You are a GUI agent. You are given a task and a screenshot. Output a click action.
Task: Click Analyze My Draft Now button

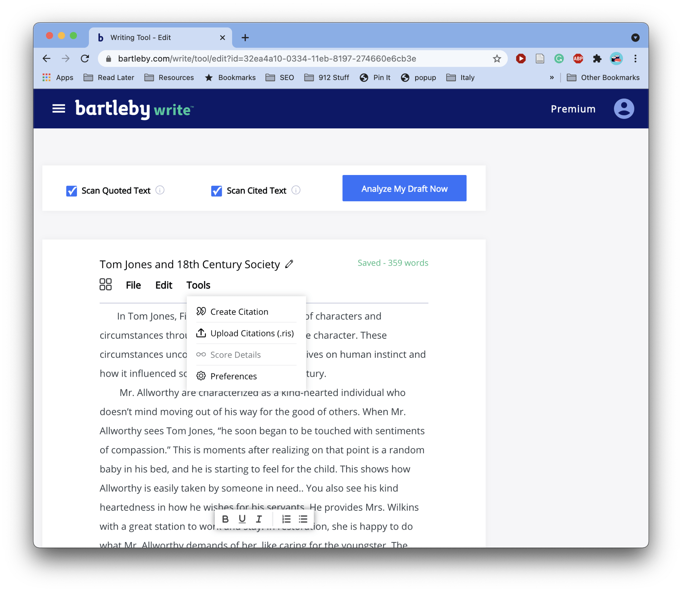404,188
